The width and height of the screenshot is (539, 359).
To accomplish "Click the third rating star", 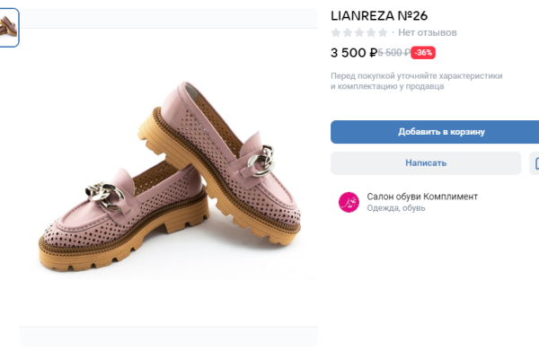I will [359, 32].
